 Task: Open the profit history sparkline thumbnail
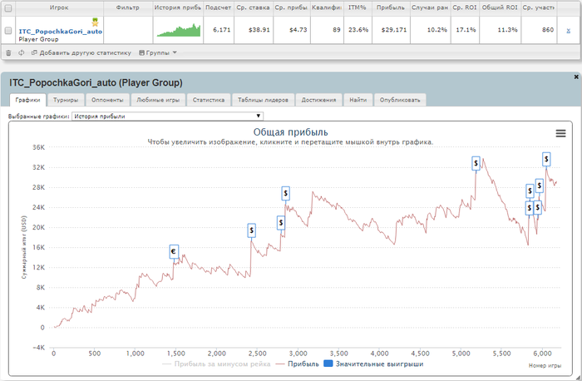point(178,30)
